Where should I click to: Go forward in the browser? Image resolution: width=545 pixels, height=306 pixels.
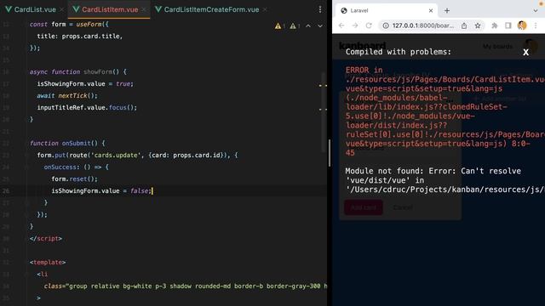point(355,25)
